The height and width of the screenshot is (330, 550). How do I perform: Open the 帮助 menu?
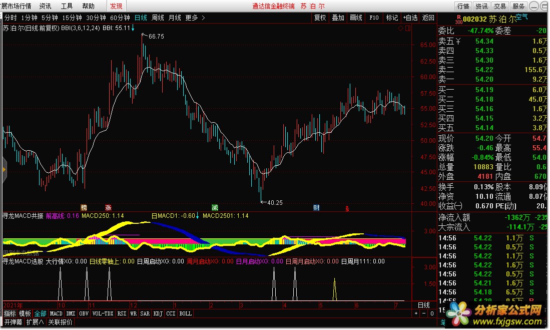coord(89,6)
